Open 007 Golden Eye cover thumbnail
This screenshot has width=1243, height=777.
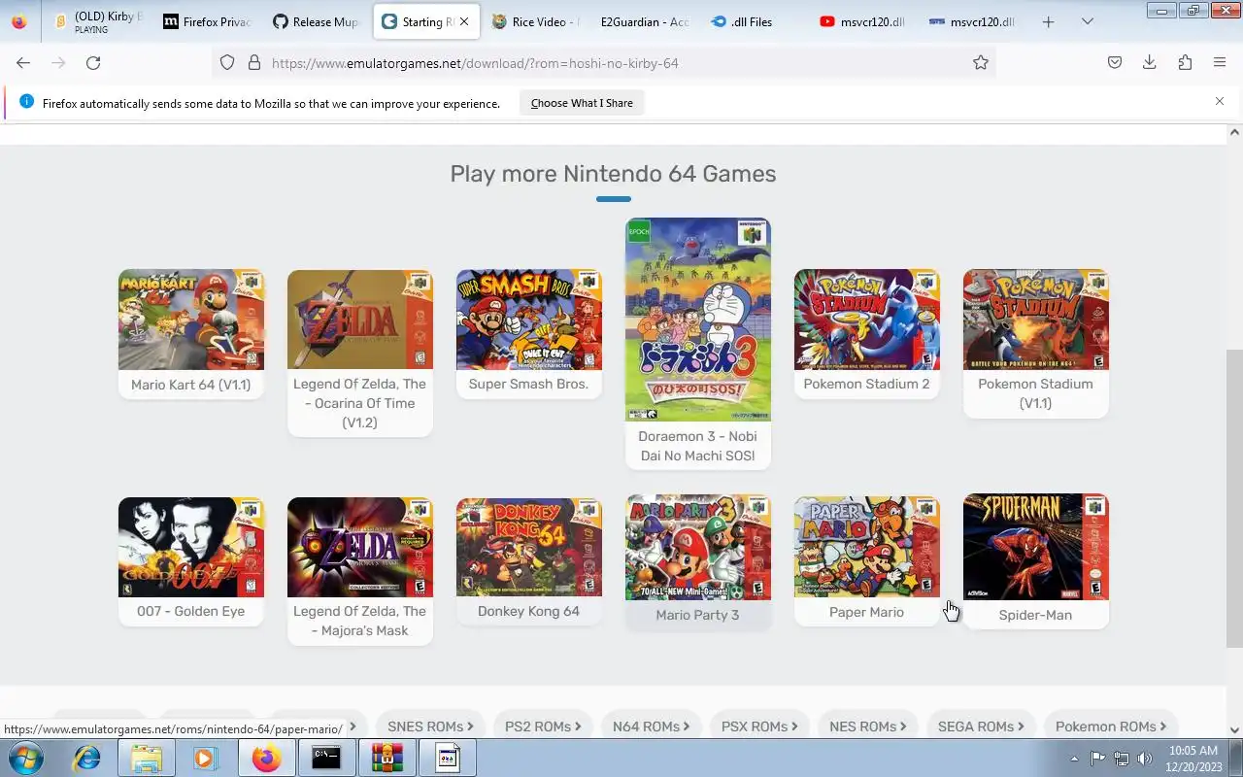click(x=191, y=547)
